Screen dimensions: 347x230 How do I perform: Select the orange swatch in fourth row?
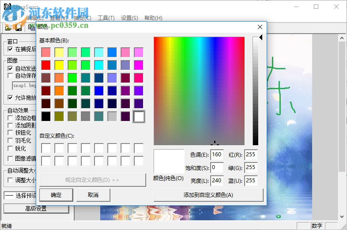click(x=59, y=91)
